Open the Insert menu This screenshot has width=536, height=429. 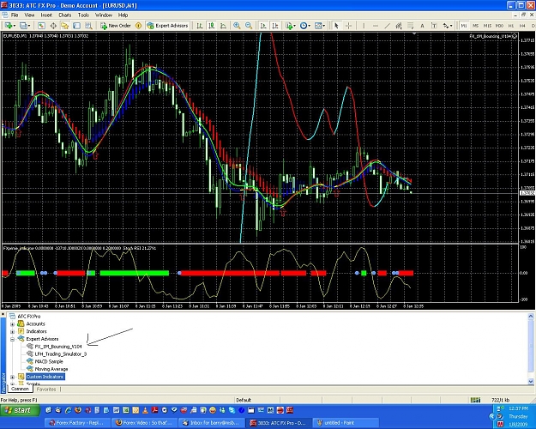coord(46,15)
